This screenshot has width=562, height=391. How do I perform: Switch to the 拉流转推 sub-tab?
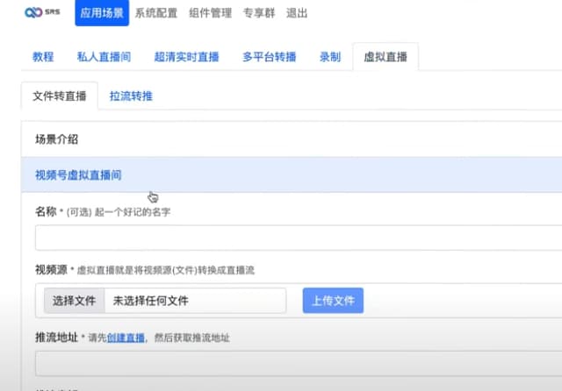coord(131,96)
